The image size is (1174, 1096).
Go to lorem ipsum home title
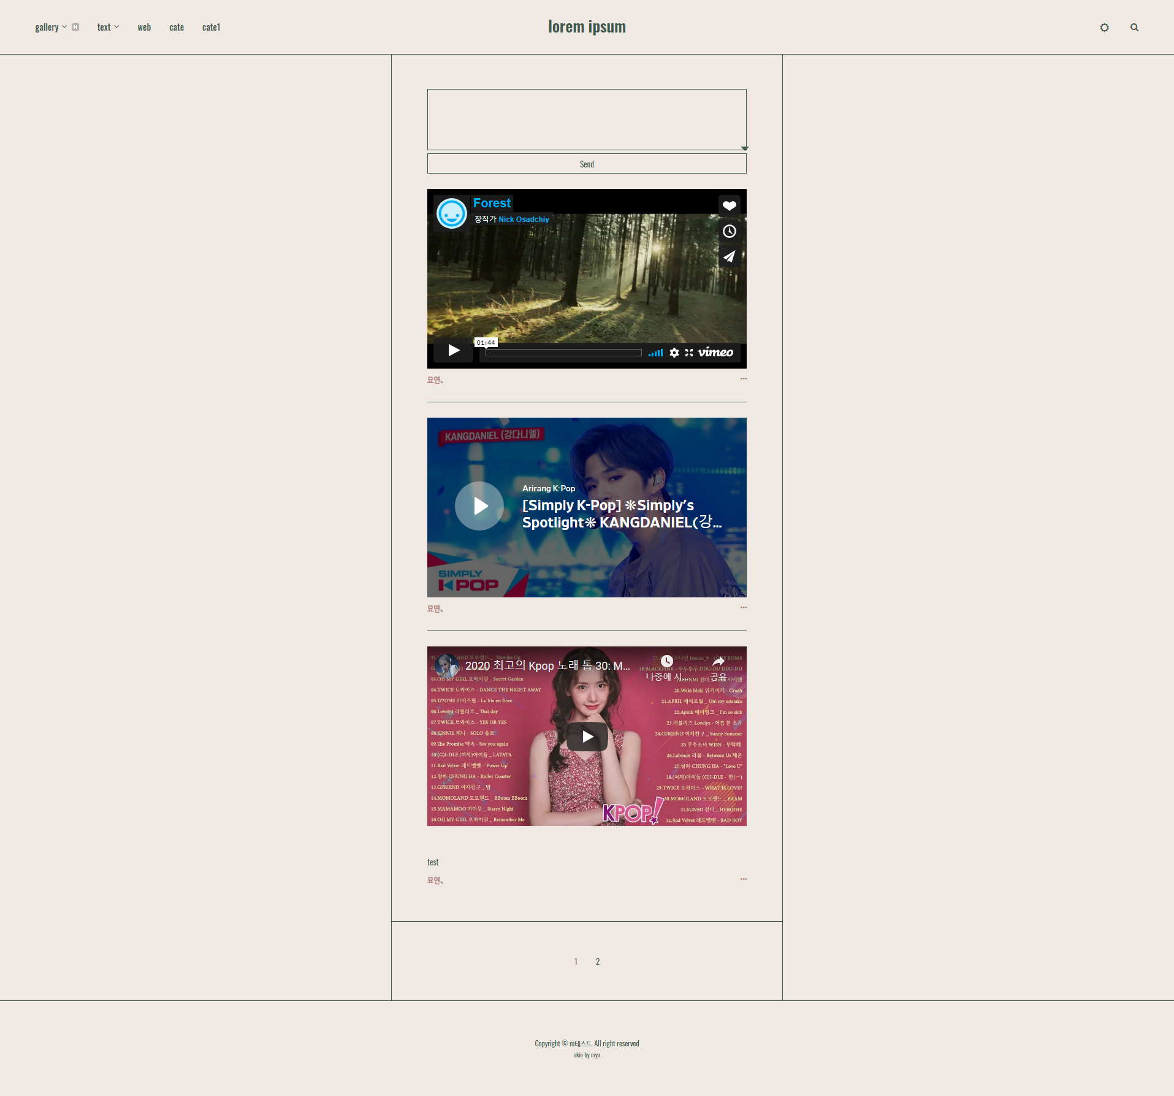coord(587,27)
